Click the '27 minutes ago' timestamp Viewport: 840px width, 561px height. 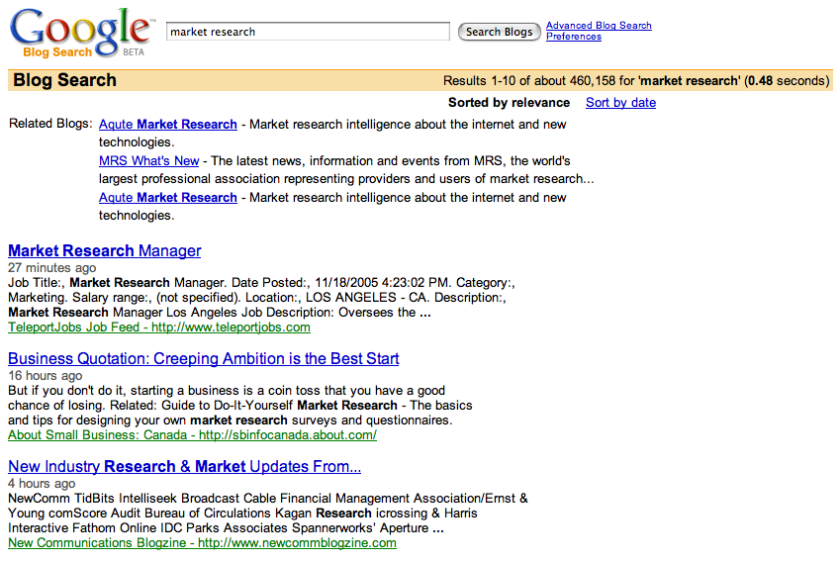pyautogui.click(x=52, y=267)
